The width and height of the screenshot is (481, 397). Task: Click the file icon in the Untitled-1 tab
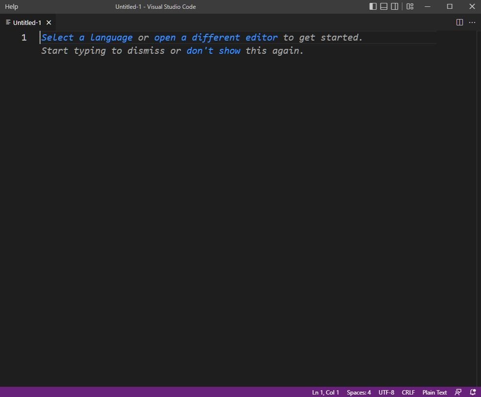click(x=8, y=22)
